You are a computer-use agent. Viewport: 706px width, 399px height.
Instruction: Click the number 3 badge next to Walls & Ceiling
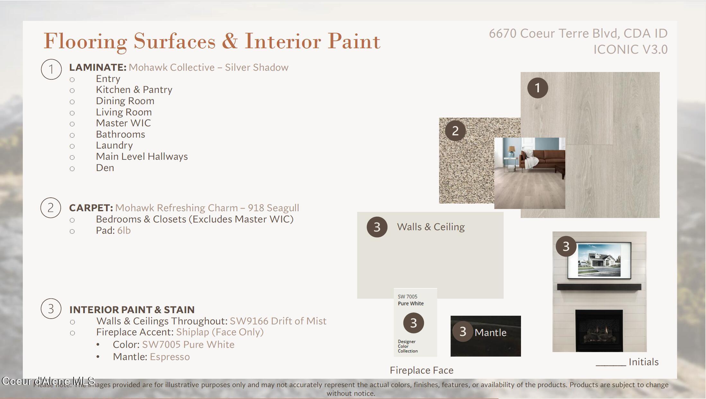[x=377, y=227]
